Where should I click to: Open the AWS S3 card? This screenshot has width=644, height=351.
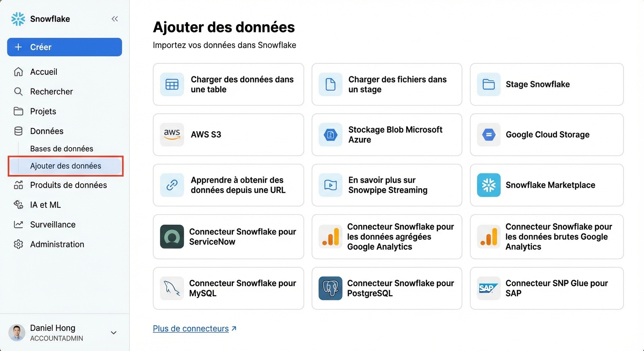(x=228, y=135)
